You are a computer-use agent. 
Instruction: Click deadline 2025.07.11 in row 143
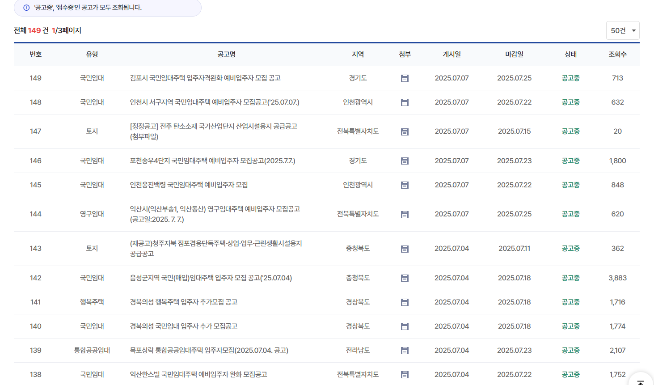[515, 248]
